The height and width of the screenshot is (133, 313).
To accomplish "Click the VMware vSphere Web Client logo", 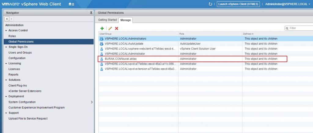I will 31,4.
